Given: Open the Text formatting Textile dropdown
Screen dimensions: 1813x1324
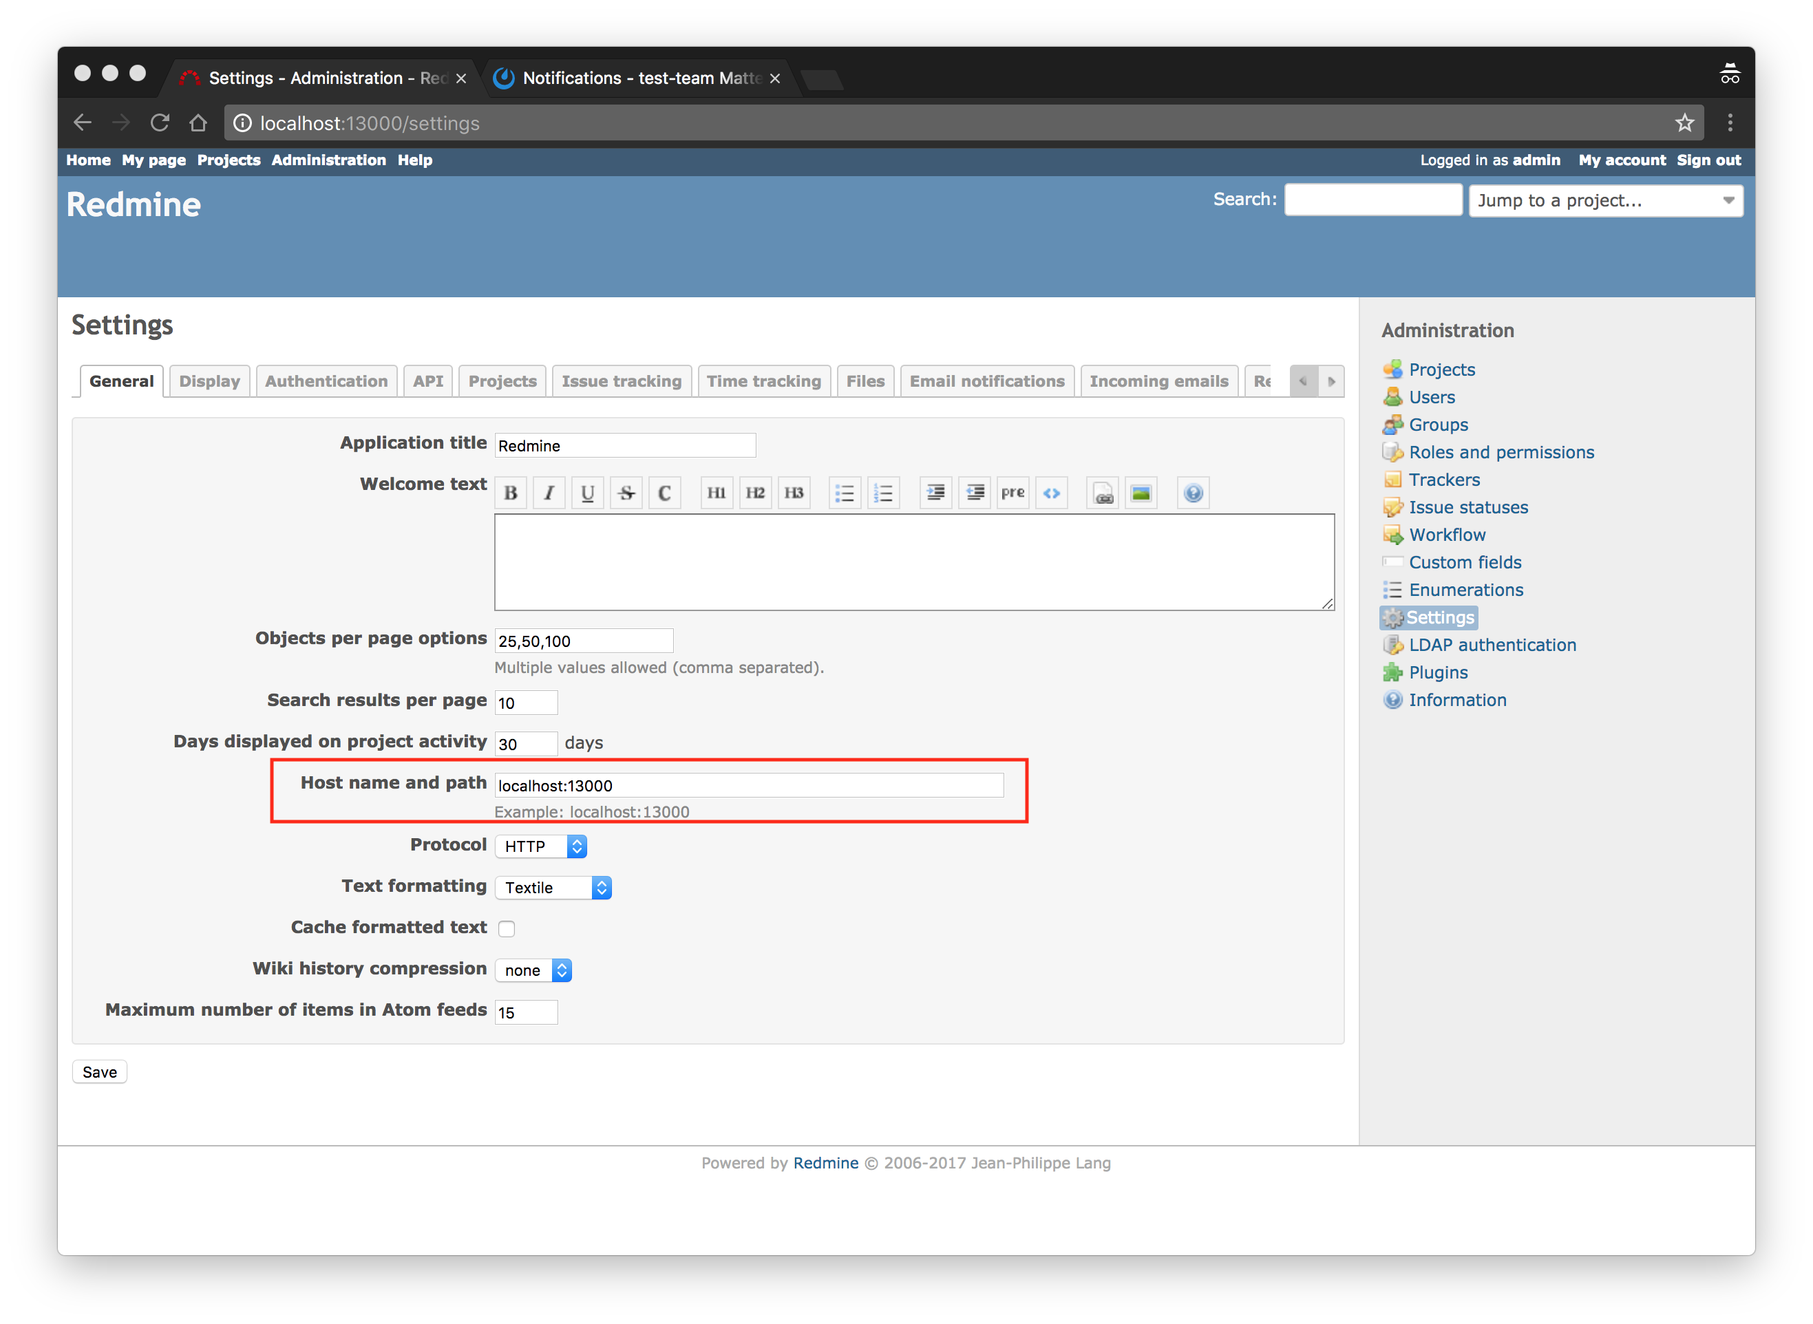Looking at the screenshot, I should (x=553, y=887).
